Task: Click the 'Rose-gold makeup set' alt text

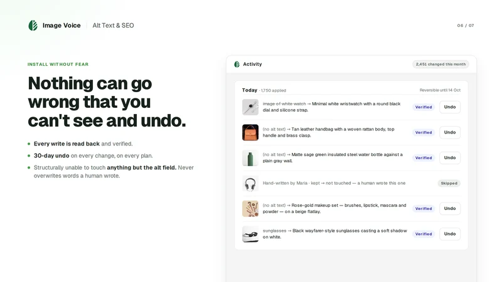Action: pyautogui.click(x=334, y=209)
